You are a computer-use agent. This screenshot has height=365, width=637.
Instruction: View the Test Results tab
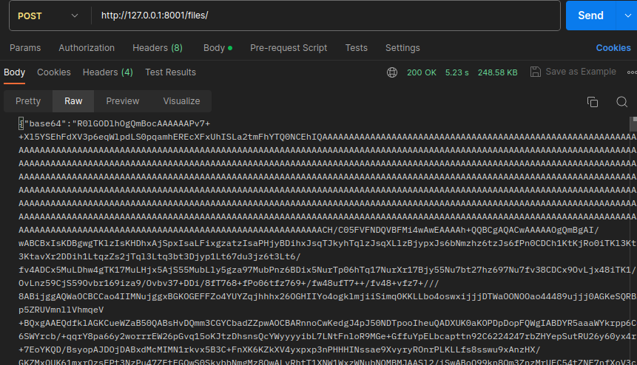point(171,72)
